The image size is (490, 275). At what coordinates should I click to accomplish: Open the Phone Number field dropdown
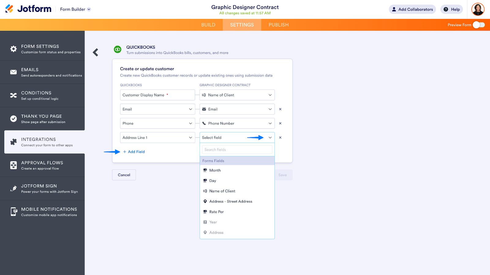237,123
